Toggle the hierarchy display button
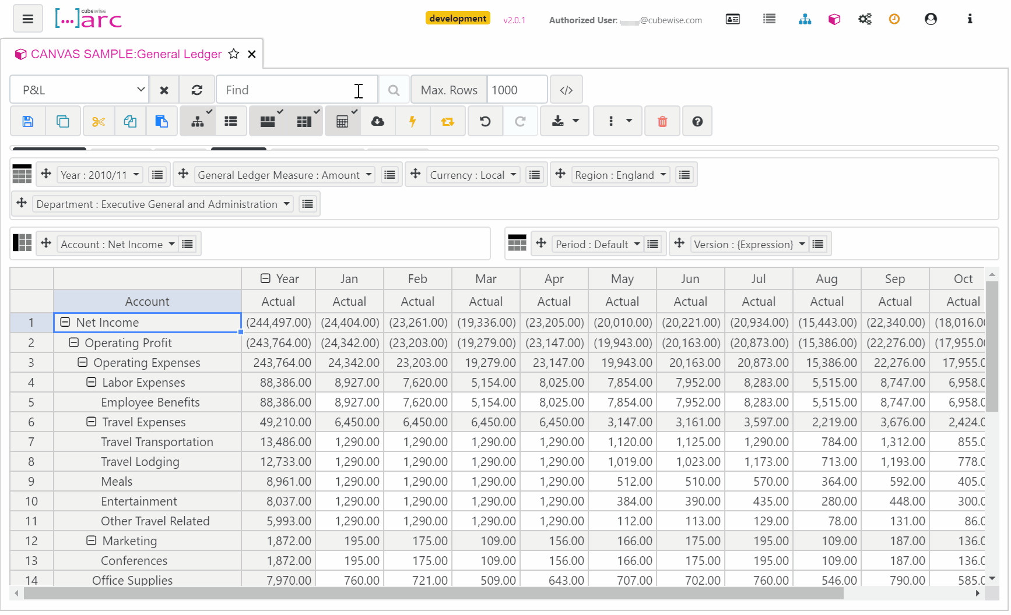Screen dimensions: 1011x615 coord(198,121)
